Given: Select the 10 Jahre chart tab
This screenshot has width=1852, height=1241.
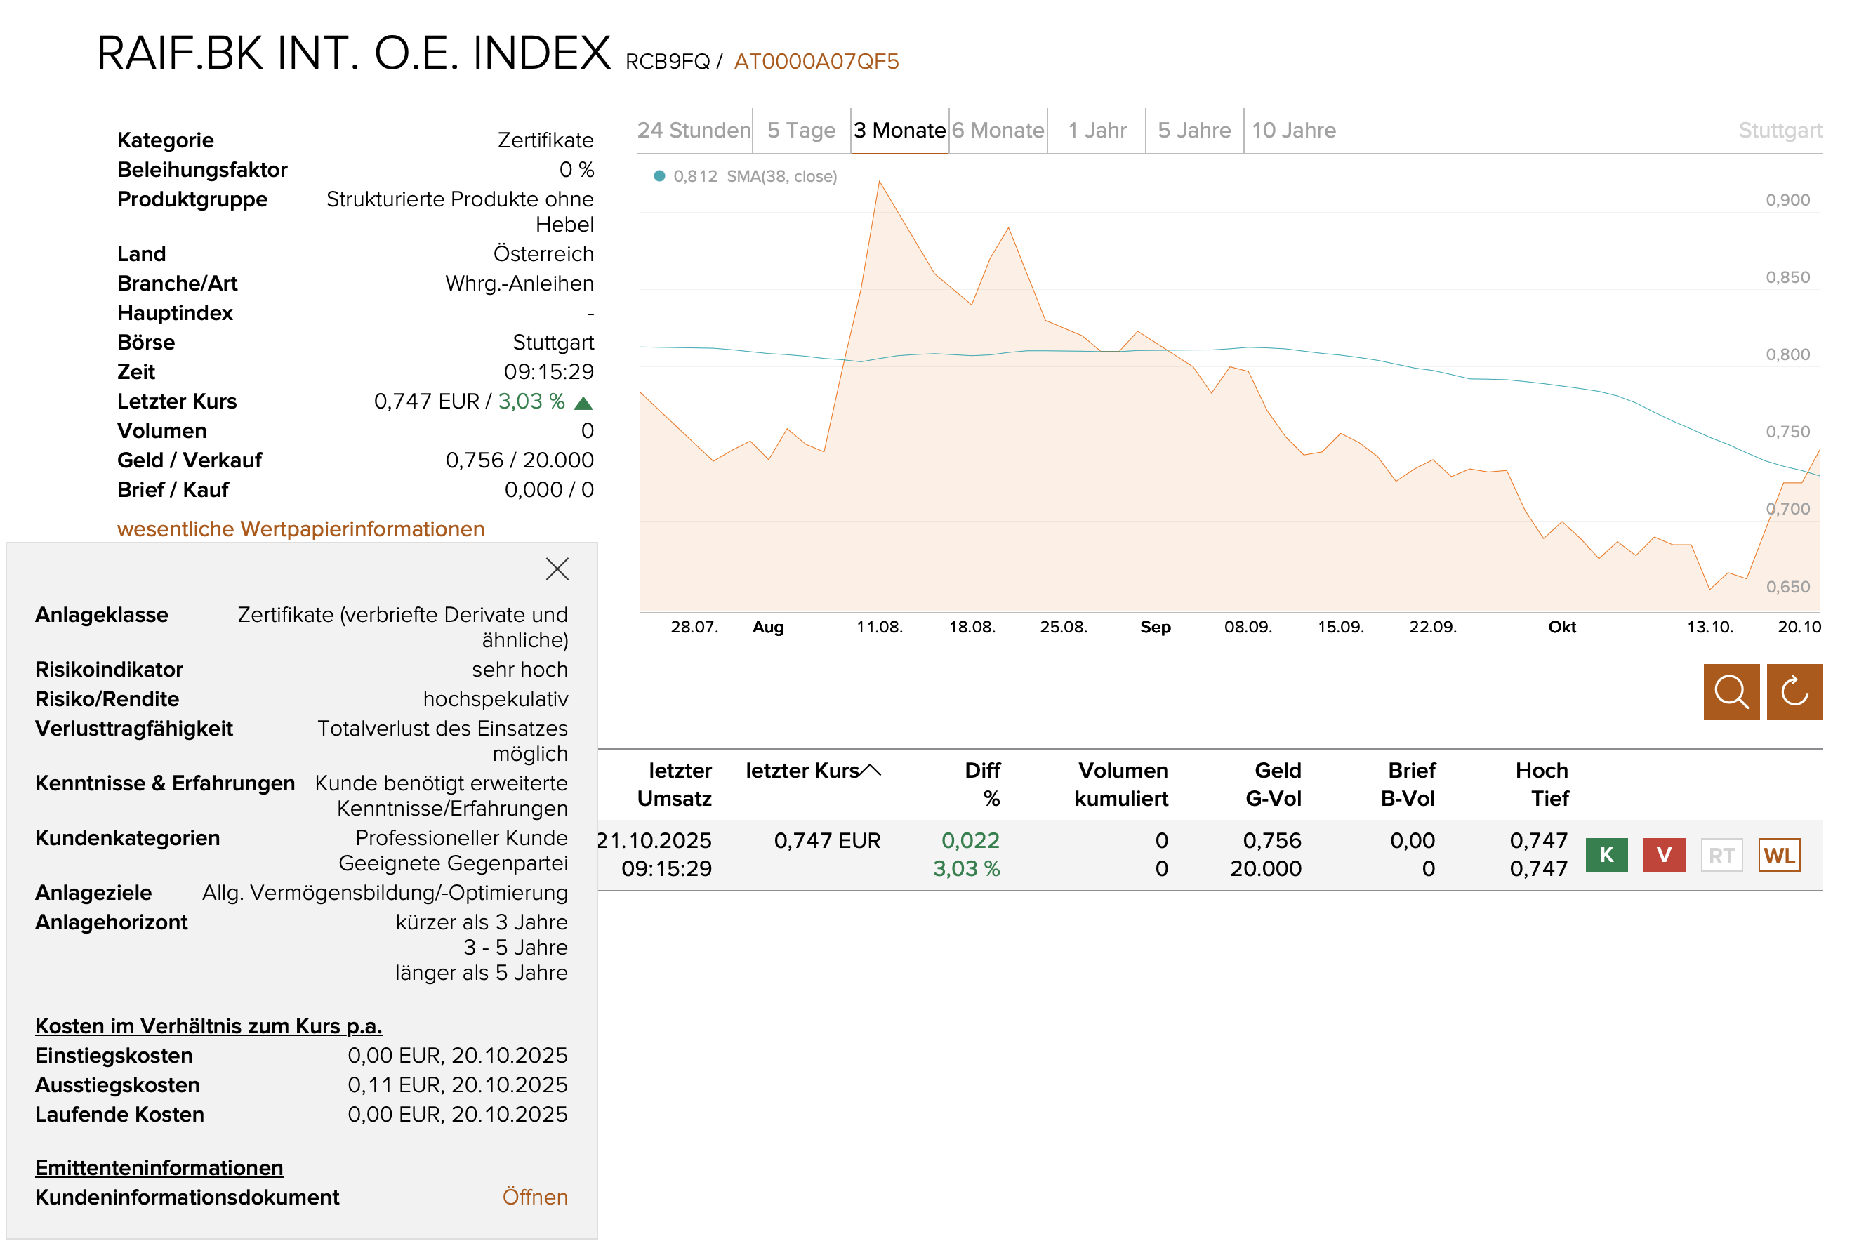Looking at the screenshot, I should coord(1292,131).
